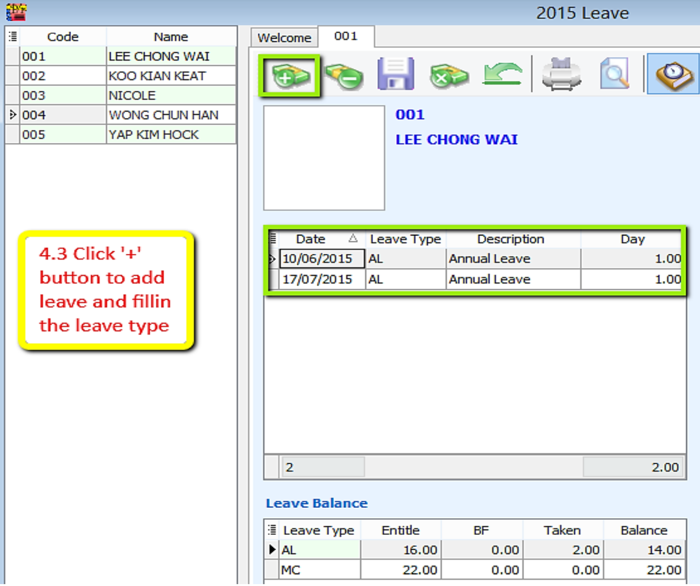Click the empty employee photo box
Viewport: 700px width, 586px height.
(324, 158)
